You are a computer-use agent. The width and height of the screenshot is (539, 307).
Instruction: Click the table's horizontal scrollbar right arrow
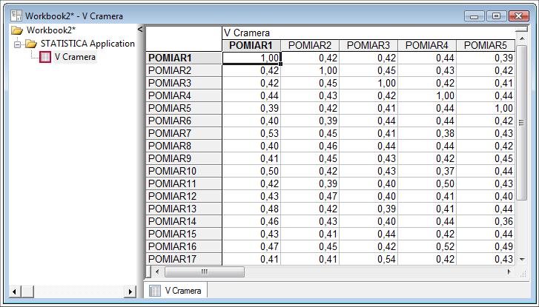[x=509, y=272]
